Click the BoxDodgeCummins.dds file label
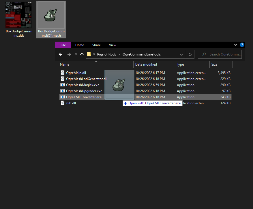253x209 pixels. [x=19, y=33]
